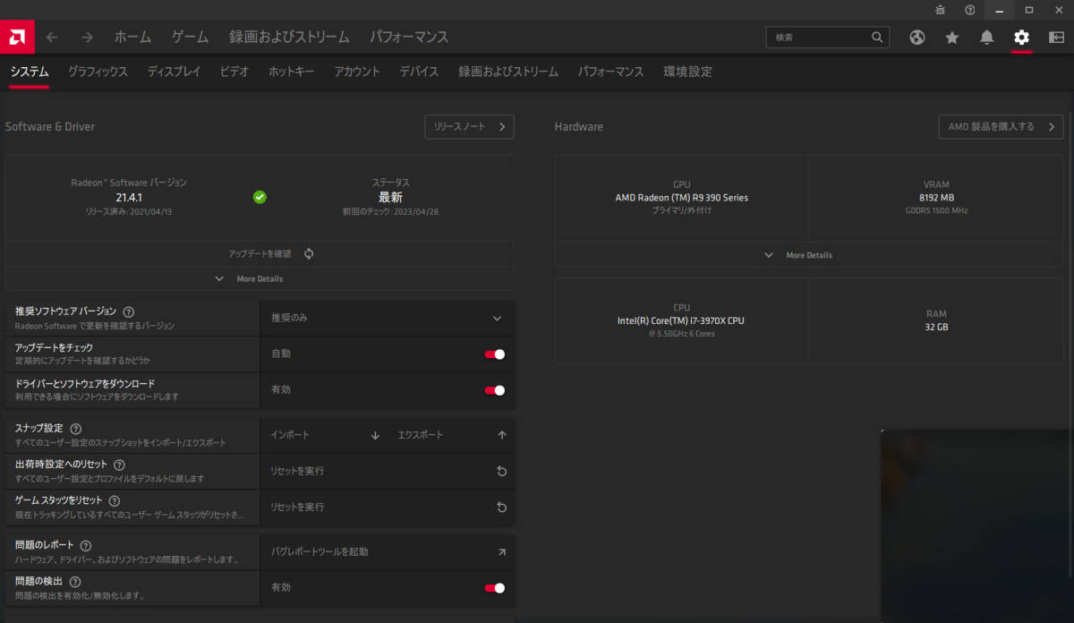This screenshot has height=623, width=1074.
Task: Click the refresh icon beside アップデートを確認
Action: point(309,253)
